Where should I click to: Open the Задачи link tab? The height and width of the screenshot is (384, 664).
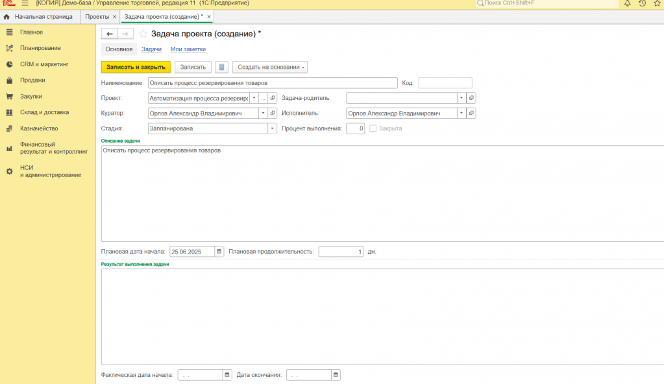(152, 49)
